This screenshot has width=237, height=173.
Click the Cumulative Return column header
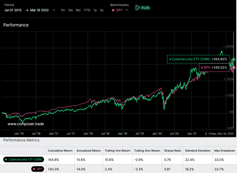click(x=60, y=151)
